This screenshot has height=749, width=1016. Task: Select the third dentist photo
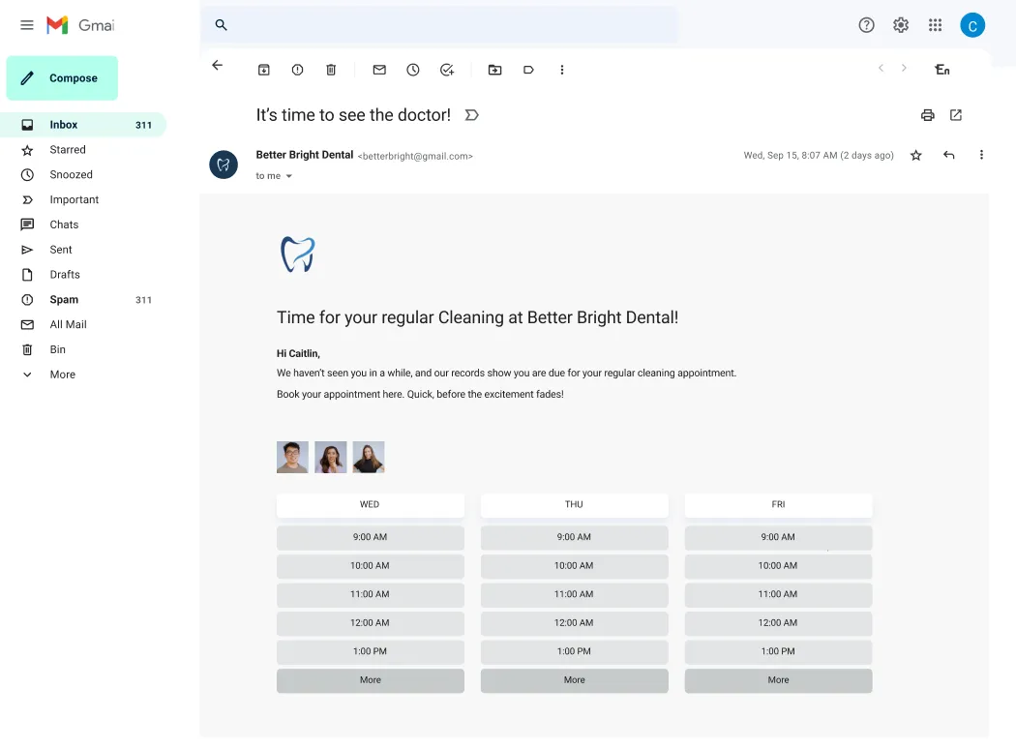coord(369,458)
